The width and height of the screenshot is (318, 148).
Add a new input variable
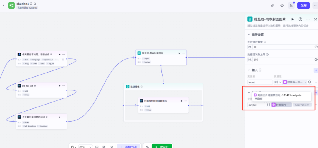tap(316, 70)
